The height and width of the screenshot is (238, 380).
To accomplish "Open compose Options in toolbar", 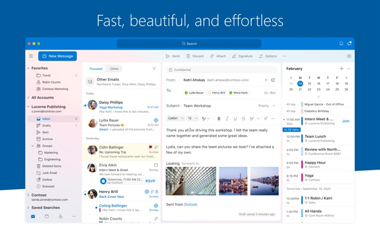I will [268, 56].
